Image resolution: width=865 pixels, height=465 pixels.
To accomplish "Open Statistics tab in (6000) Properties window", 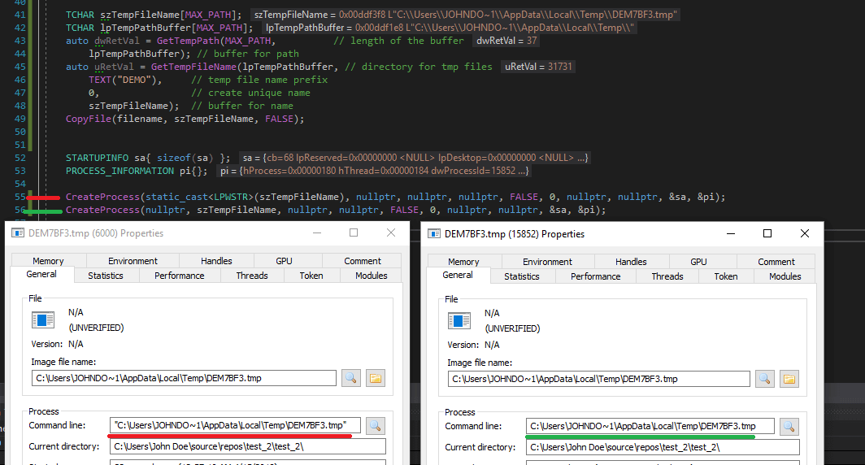I will [x=106, y=276].
